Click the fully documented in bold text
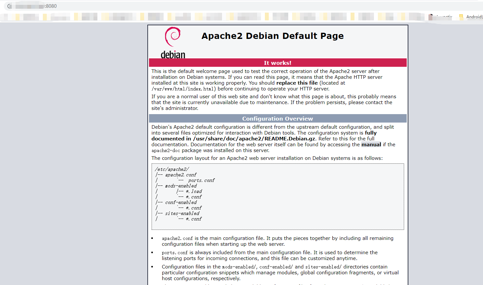This screenshot has width=483, height=285. 264,136
